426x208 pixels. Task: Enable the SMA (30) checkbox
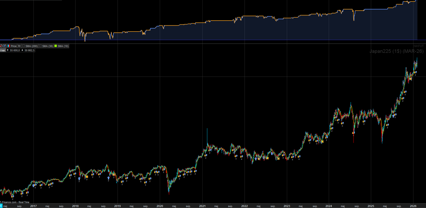point(40,46)
